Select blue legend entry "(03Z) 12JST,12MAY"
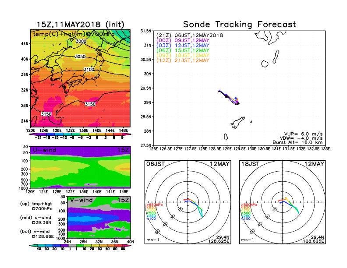This screenshot has width=347, height=268. 183,46
